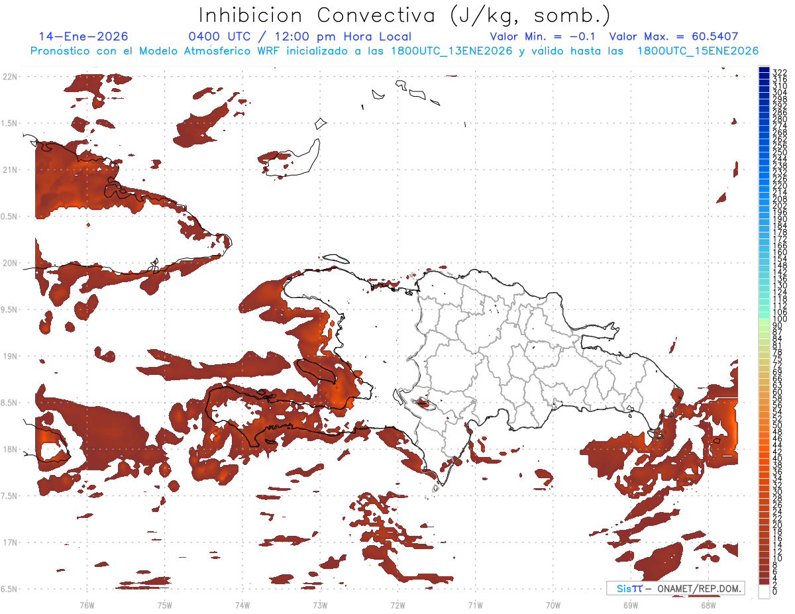Click the white swatch at the color scale bottom

764,591
